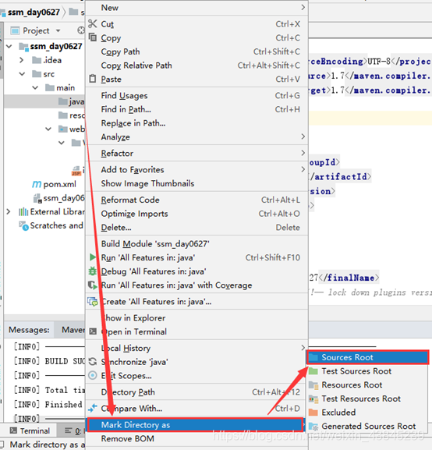Click the green Run arrow icon
The image size is (432, 450).
(x=93, y=257)
